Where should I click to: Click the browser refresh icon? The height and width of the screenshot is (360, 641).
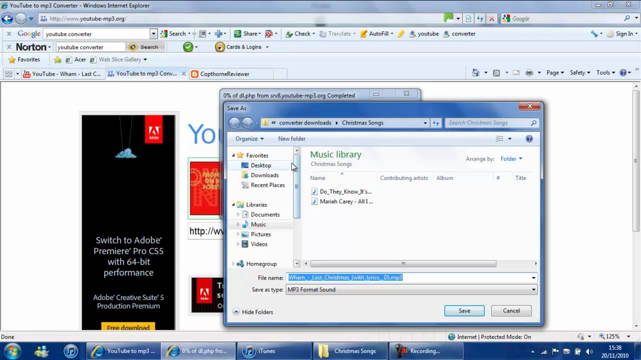pos(480,18)
